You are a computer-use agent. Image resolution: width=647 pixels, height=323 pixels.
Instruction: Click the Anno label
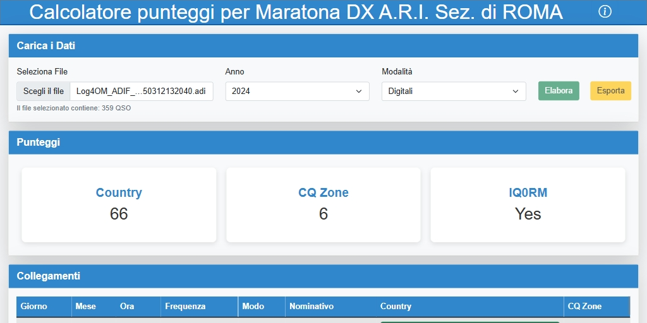coord(235,72)
